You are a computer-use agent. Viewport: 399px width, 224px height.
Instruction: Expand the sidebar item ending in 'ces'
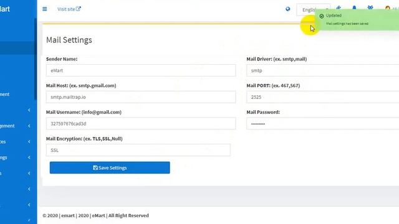pos(15,142)
